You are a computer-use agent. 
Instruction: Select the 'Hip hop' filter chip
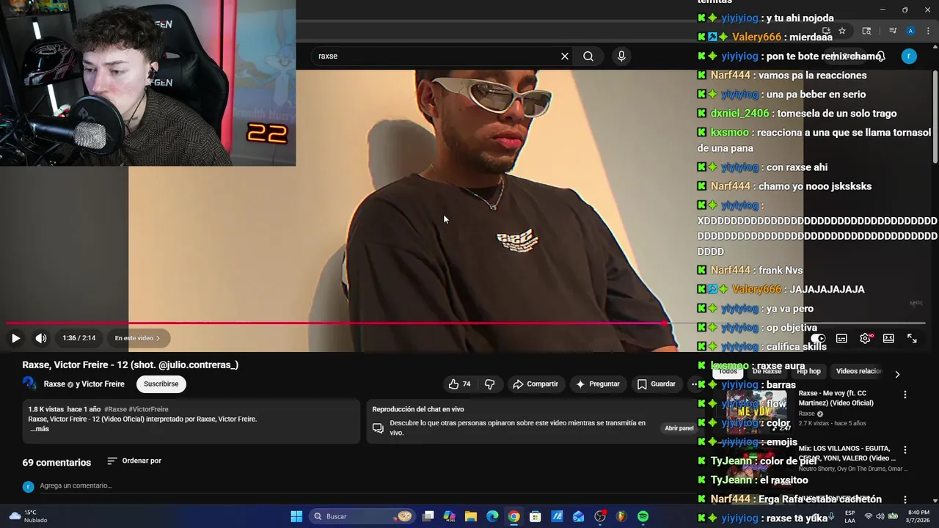(808, 371)
